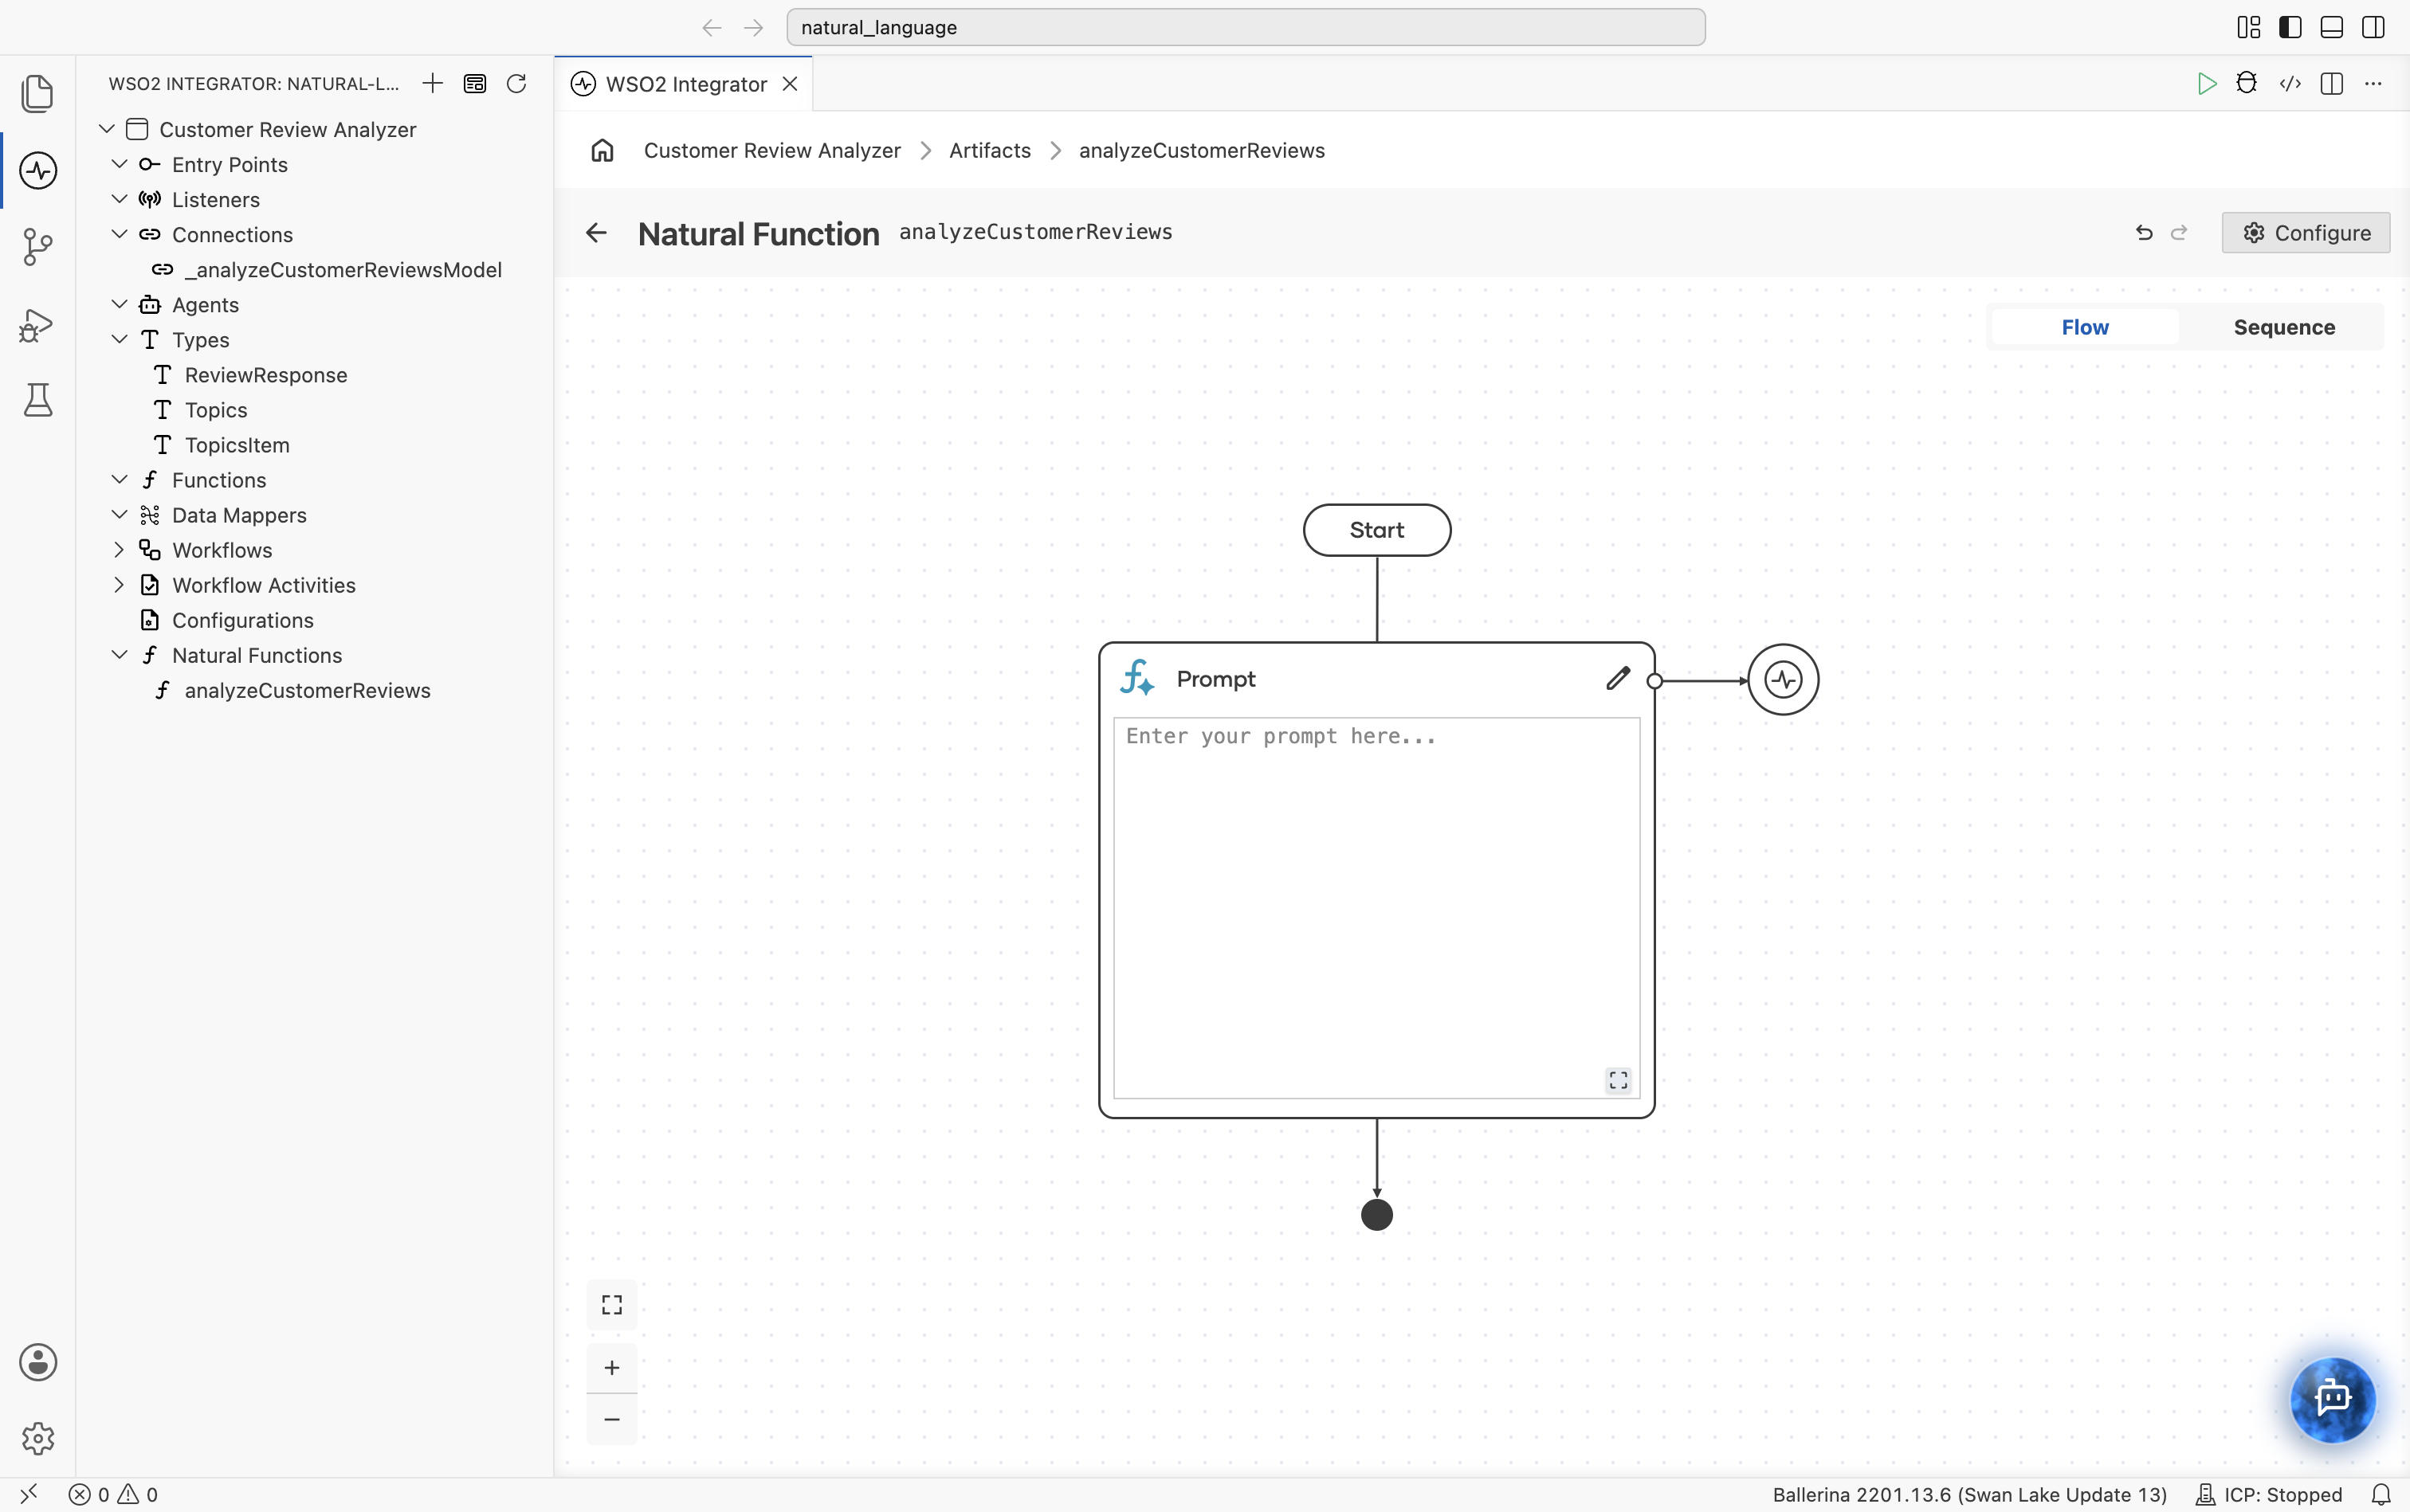
Task: Collapse the Connections tree section
Action: click(119, 234)
